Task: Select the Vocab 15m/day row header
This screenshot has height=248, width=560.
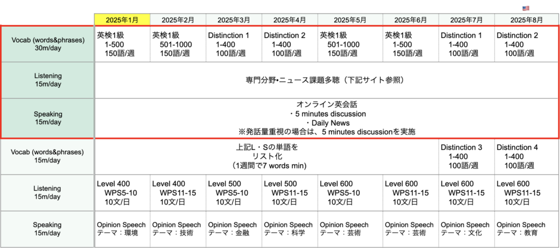Action: coord(48,156)
